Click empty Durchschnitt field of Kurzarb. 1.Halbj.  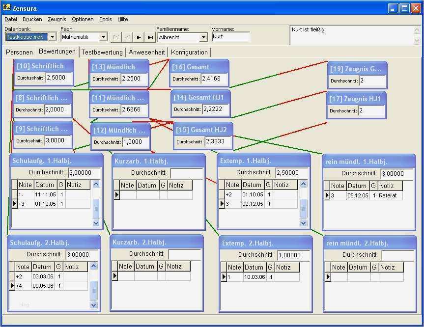tap(187, 173)
